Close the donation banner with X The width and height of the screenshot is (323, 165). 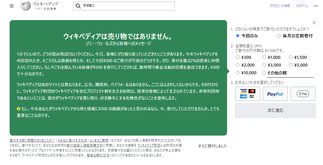(314, 23)
